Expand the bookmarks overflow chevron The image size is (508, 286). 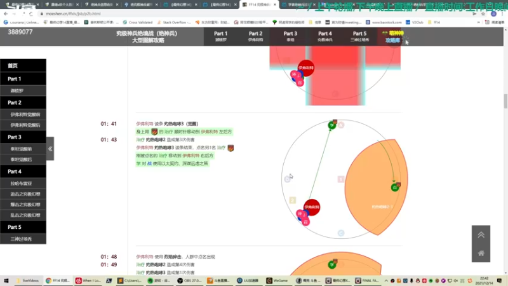(x=479, y=22)
